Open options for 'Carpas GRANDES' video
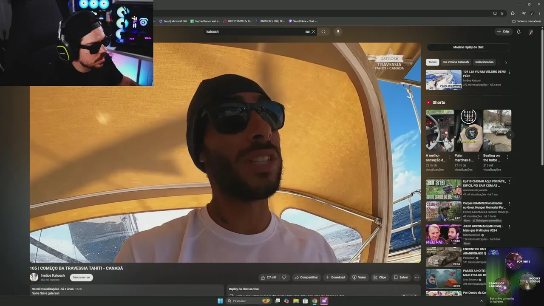 [510, 204]
